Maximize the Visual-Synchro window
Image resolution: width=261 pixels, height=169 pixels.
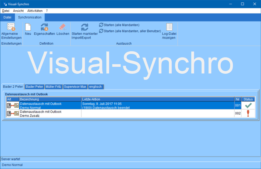pyautogui.click(x=243, y=4)
